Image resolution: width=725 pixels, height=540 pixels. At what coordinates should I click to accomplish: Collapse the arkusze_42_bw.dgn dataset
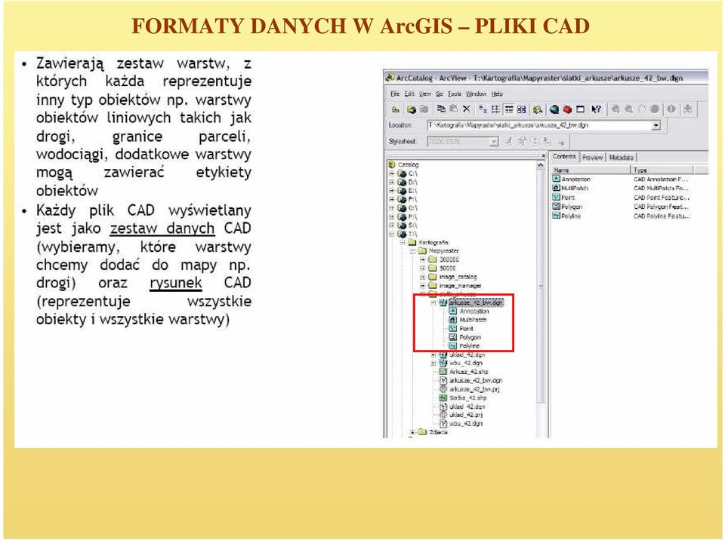433,303
